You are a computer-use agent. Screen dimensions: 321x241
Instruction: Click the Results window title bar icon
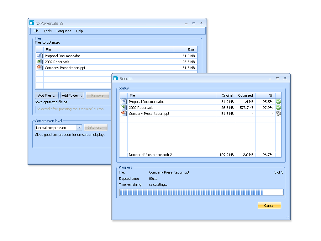(x=116, y=78)
